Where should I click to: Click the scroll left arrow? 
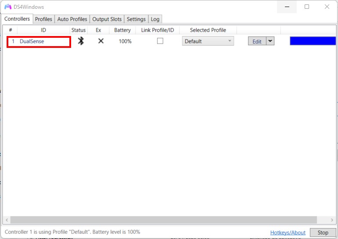[7, 220]
